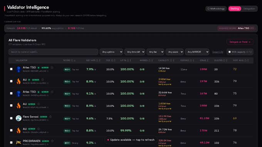Click the PRICEKRAKEN PK logo
This screenshot has width=262, height=147.
tap(18, 142)
